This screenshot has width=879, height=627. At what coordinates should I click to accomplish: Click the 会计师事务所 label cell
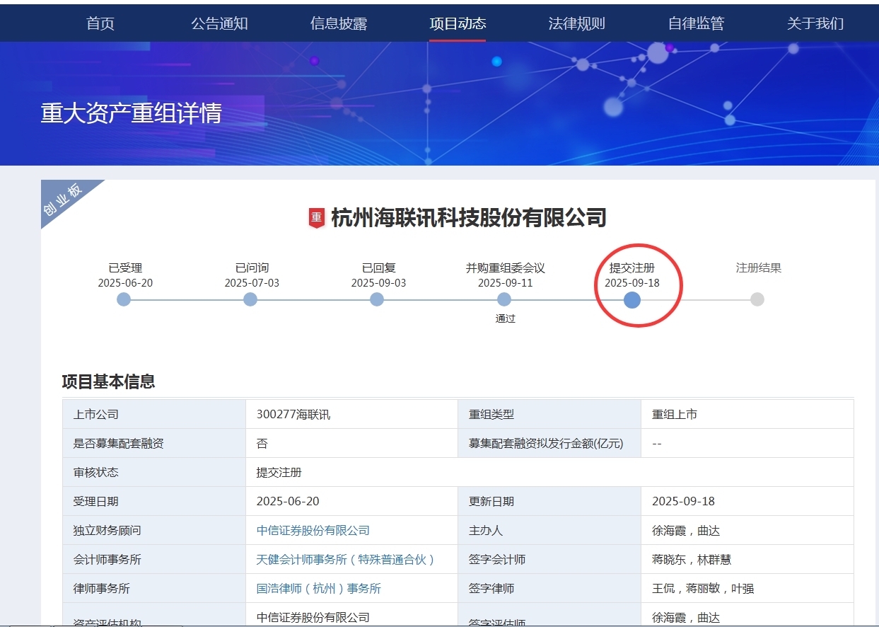(154, 559)
